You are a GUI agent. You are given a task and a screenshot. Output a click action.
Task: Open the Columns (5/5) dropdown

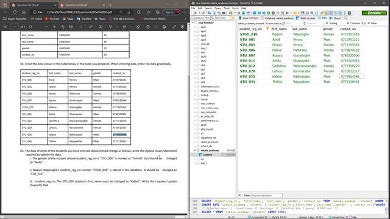(356, 23)
